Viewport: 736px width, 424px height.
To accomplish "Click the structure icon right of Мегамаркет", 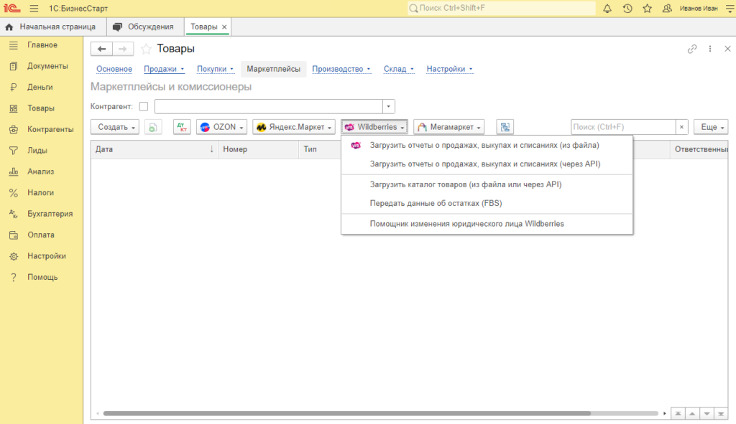I will click(x=505, y=127).
